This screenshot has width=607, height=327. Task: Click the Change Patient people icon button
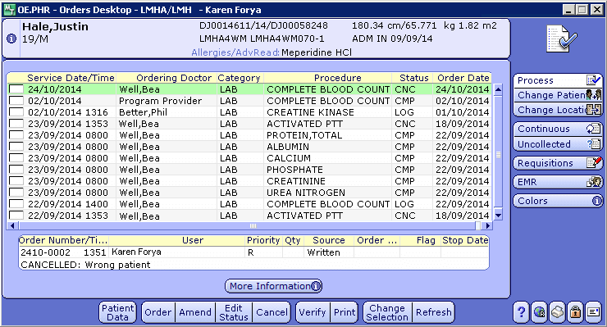coord(594,95)
